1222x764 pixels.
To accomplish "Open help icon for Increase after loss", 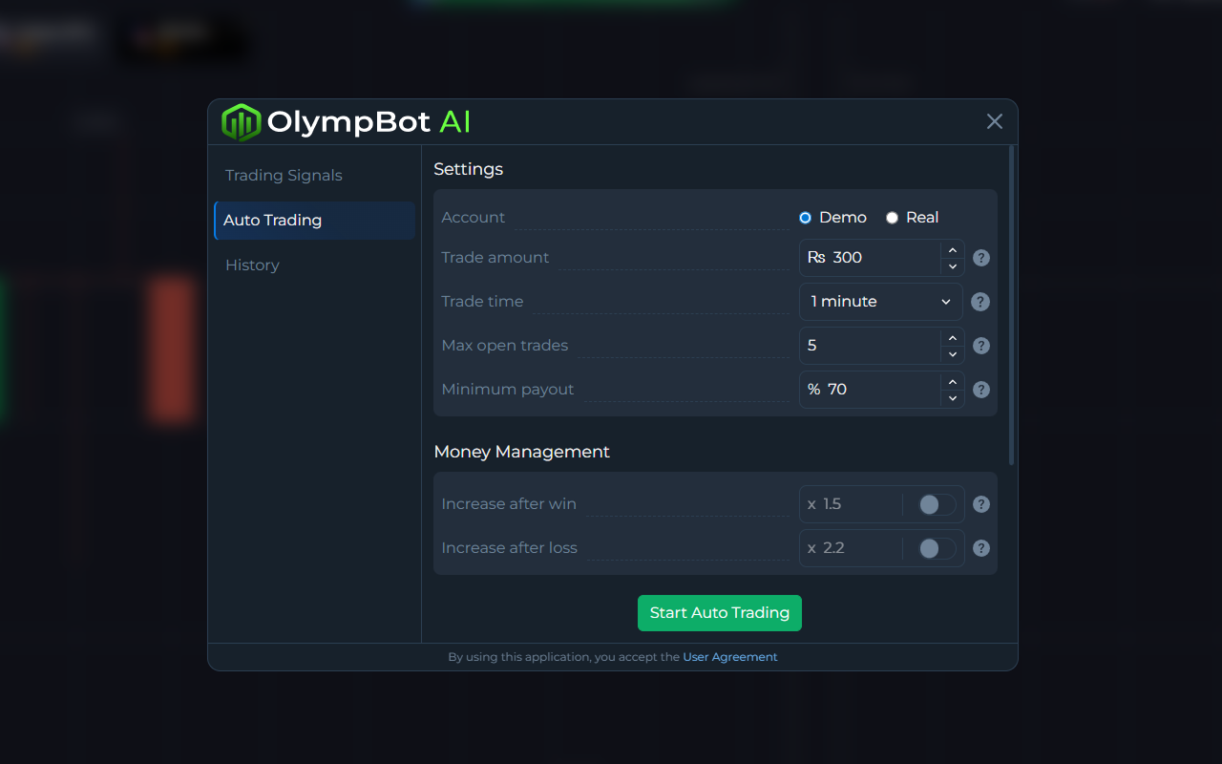I will (980, 548).
